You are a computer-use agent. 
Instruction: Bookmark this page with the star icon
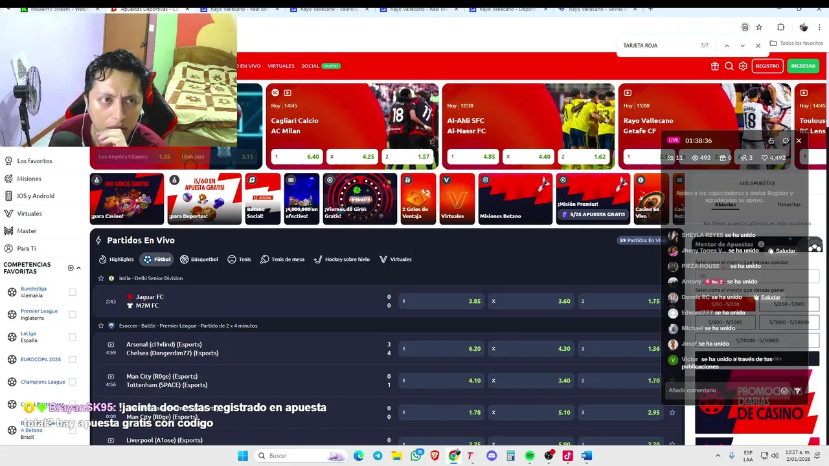[x=759, y=27]
